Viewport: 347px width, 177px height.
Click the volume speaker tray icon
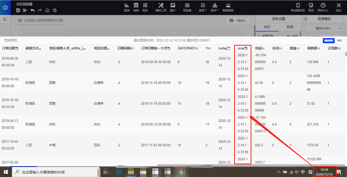(297, 172)
